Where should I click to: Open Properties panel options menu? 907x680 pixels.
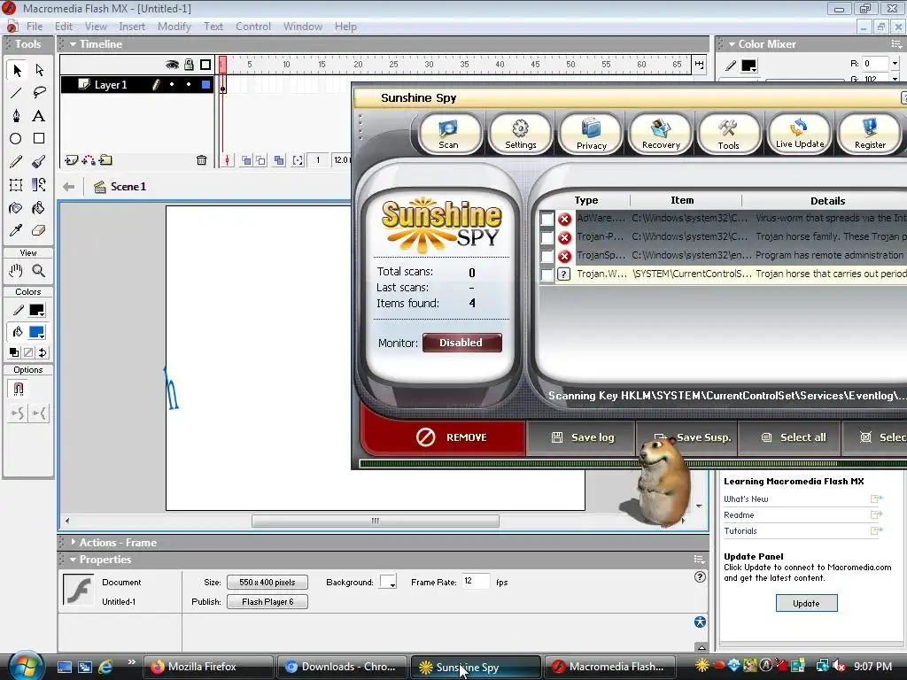click(699, 560)
